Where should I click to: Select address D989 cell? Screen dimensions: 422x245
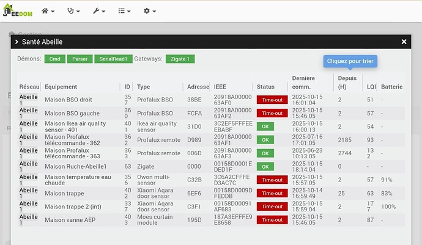click(x=194, y=140)
